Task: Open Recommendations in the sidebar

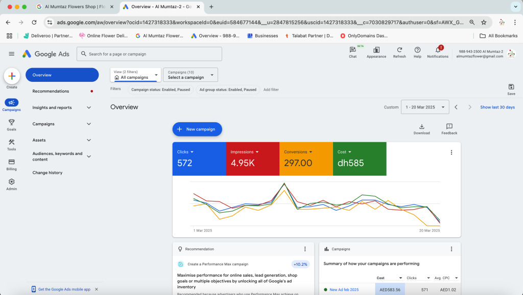Action: (x=51, y=91)
